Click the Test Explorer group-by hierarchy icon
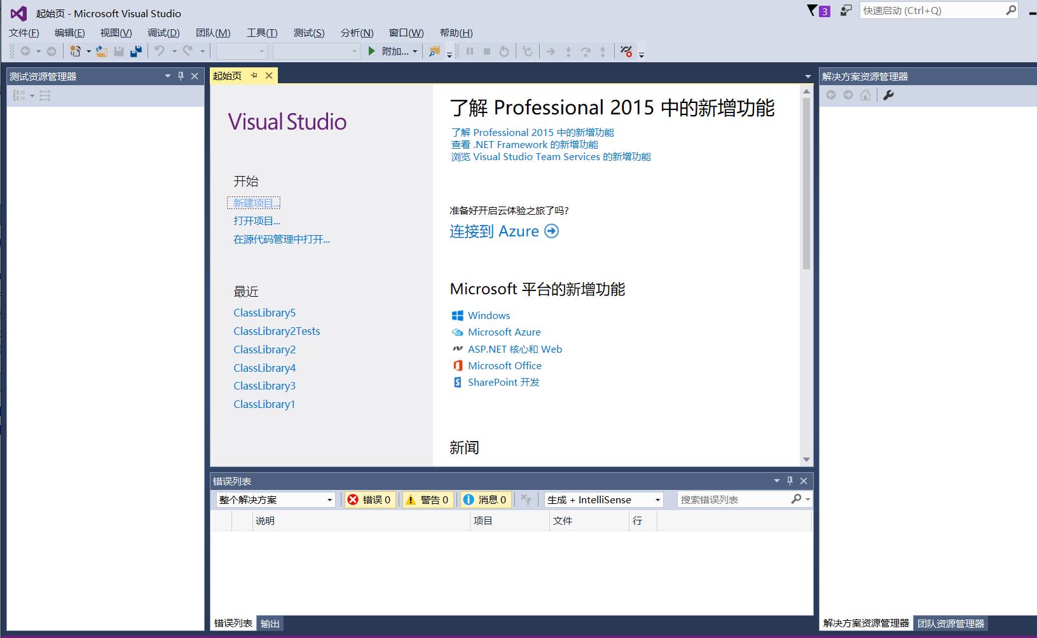The width and height of the screenshot is (1037, 638). [x=20, y=96]
